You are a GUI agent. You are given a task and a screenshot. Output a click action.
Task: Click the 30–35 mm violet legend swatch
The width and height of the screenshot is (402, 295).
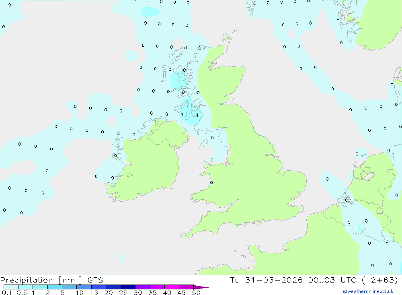pos(143,287)
